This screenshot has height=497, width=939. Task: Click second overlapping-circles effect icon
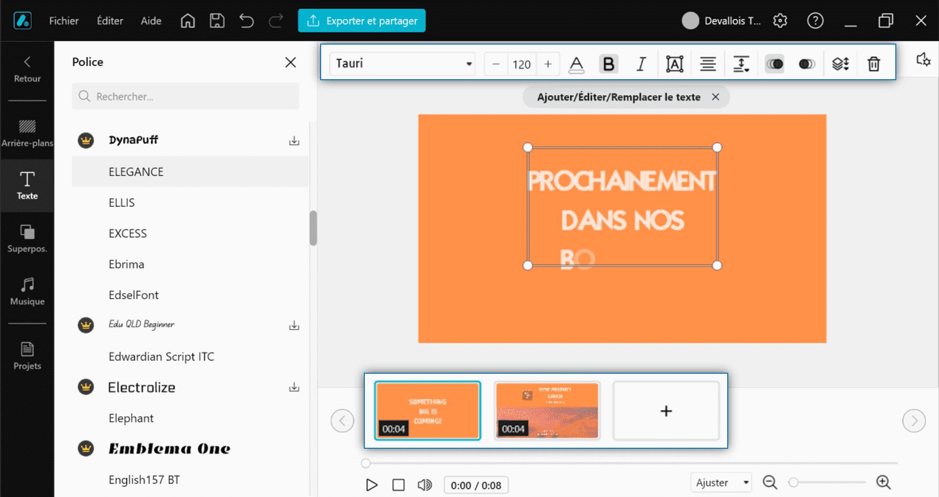click(807, 64)
